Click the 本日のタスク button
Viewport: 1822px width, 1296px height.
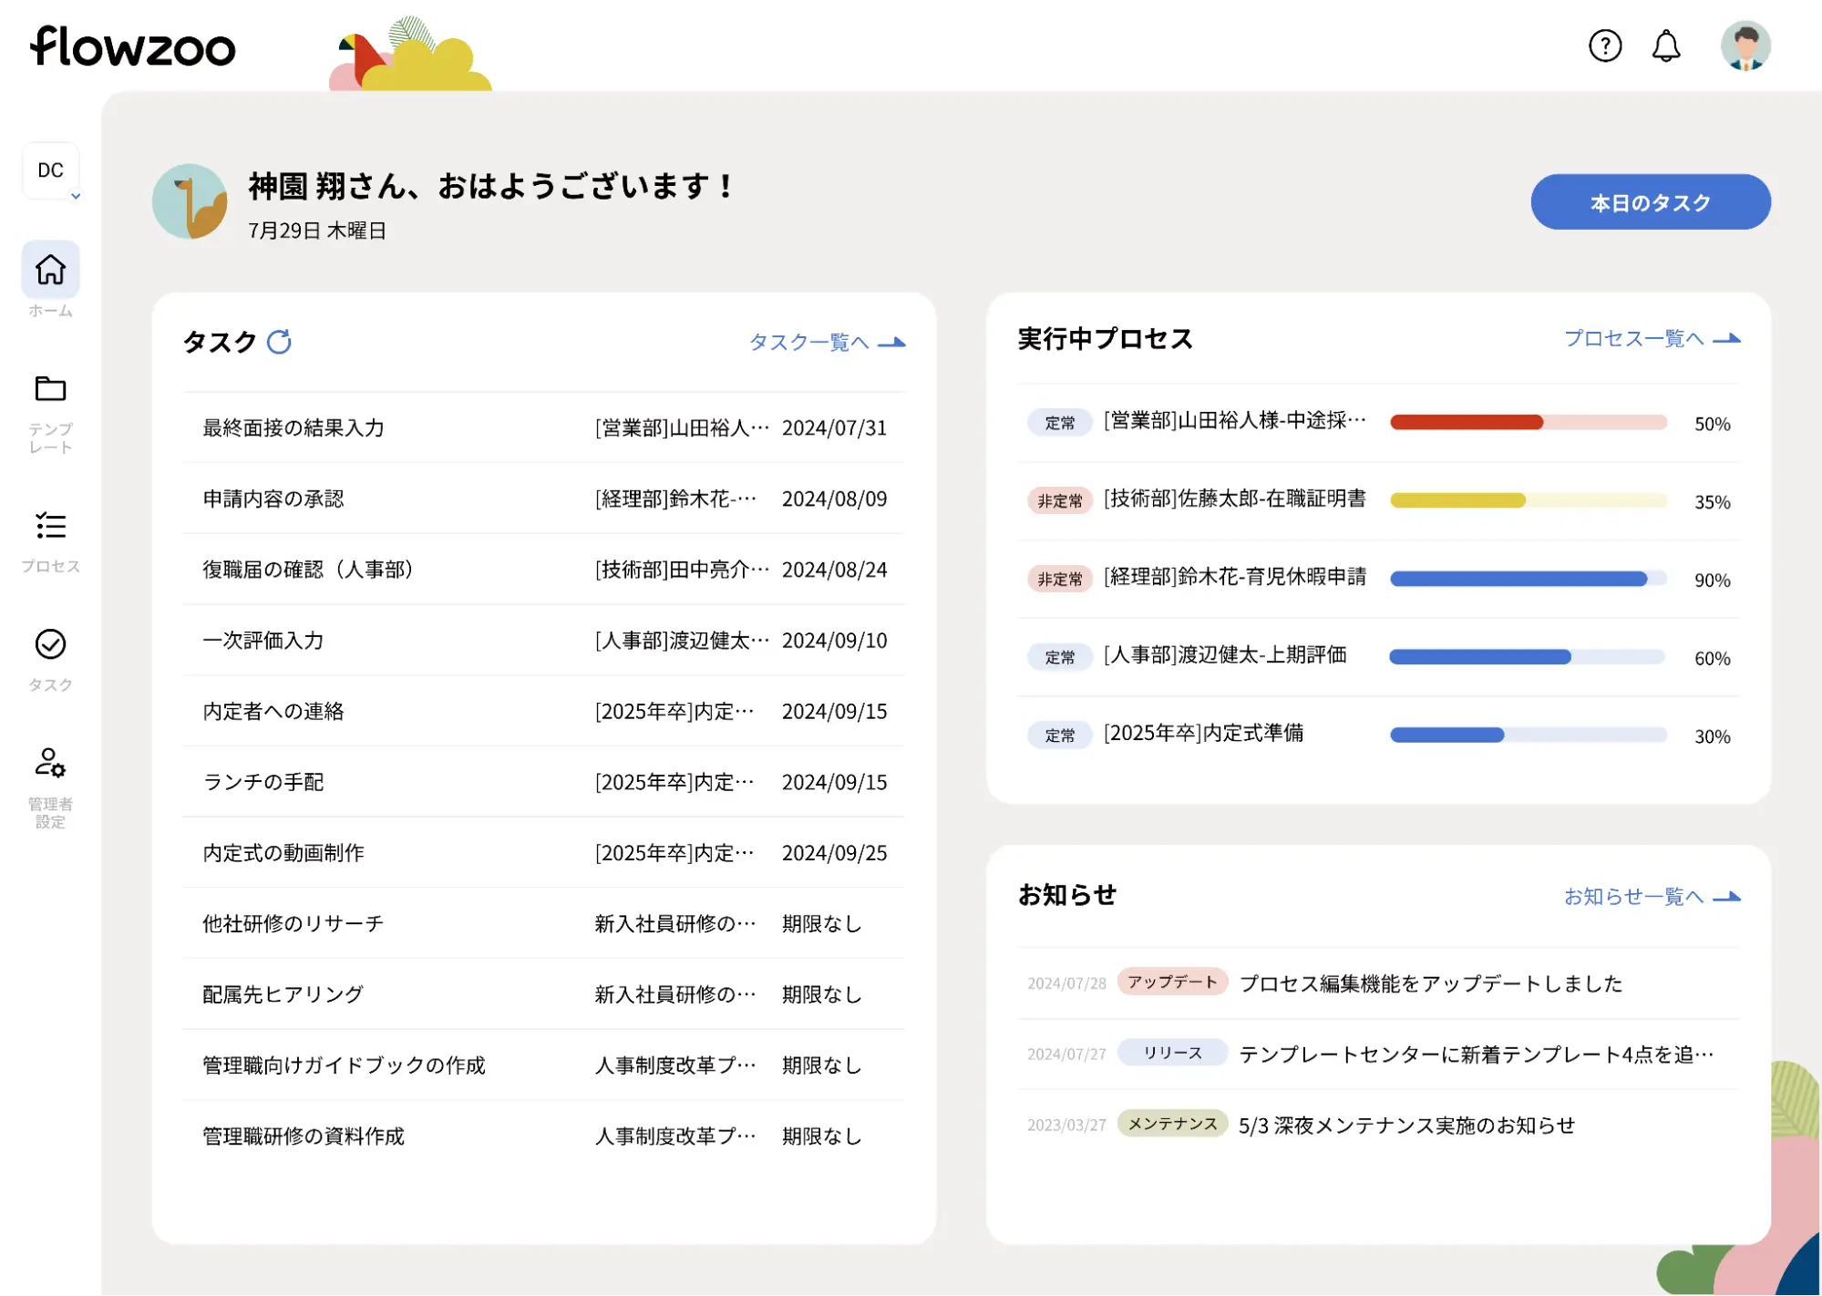pos(1650,202)
